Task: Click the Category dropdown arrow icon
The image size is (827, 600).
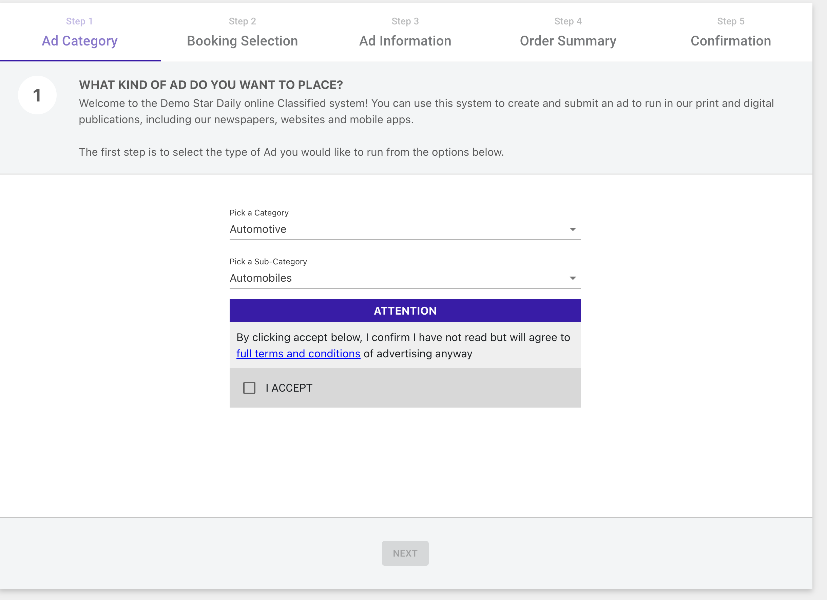Action: pyautogui.click(x=573, y=229)
